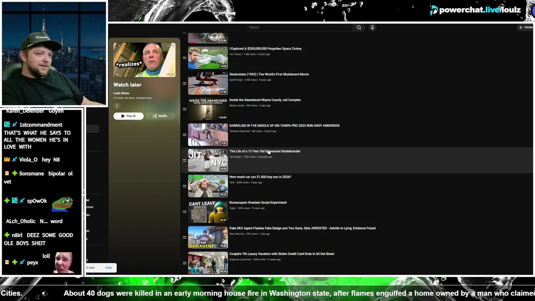Open Bodycam Lockdown channel link
535x301 pixels.
coord(240,260)
